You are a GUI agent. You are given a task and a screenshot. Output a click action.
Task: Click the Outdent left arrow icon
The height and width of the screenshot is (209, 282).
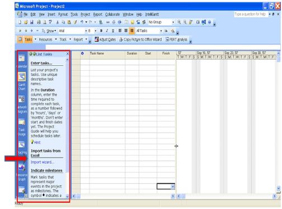point(20,31)
